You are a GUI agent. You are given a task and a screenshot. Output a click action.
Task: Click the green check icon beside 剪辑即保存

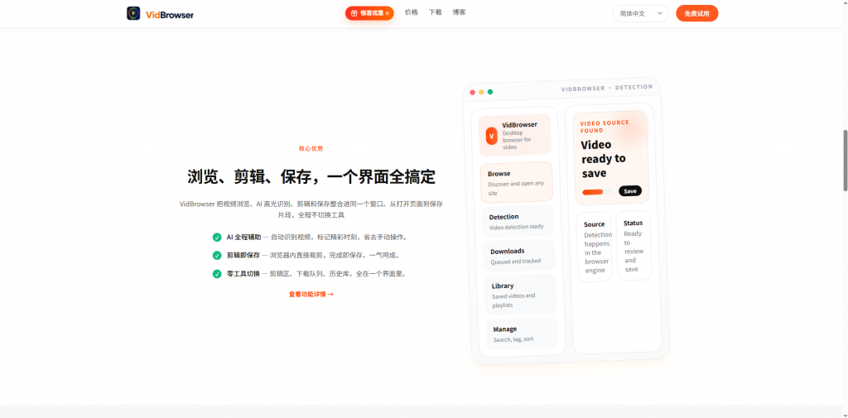click(x=217, y=255)
